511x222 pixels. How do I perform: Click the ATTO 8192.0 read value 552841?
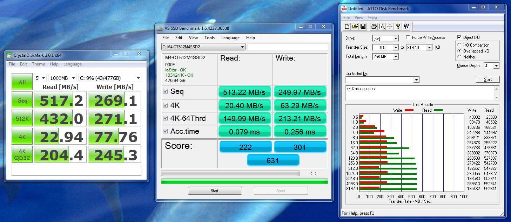pos(490,188)
